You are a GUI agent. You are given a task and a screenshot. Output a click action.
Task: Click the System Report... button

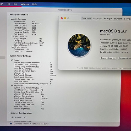pyautogui.click(x=108, y=58)
